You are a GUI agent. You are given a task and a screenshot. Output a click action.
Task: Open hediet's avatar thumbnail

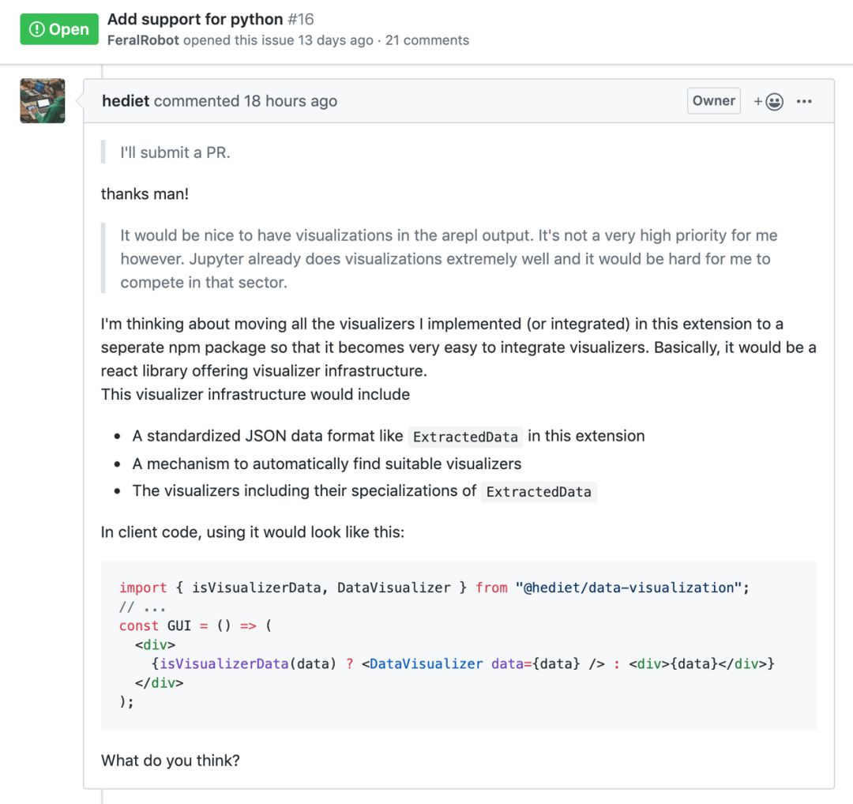[x=43, y=100]
